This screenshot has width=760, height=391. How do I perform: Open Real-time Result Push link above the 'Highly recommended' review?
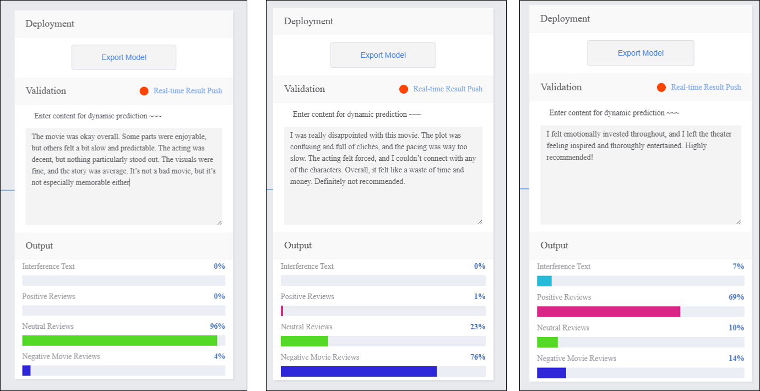(705, 88)
